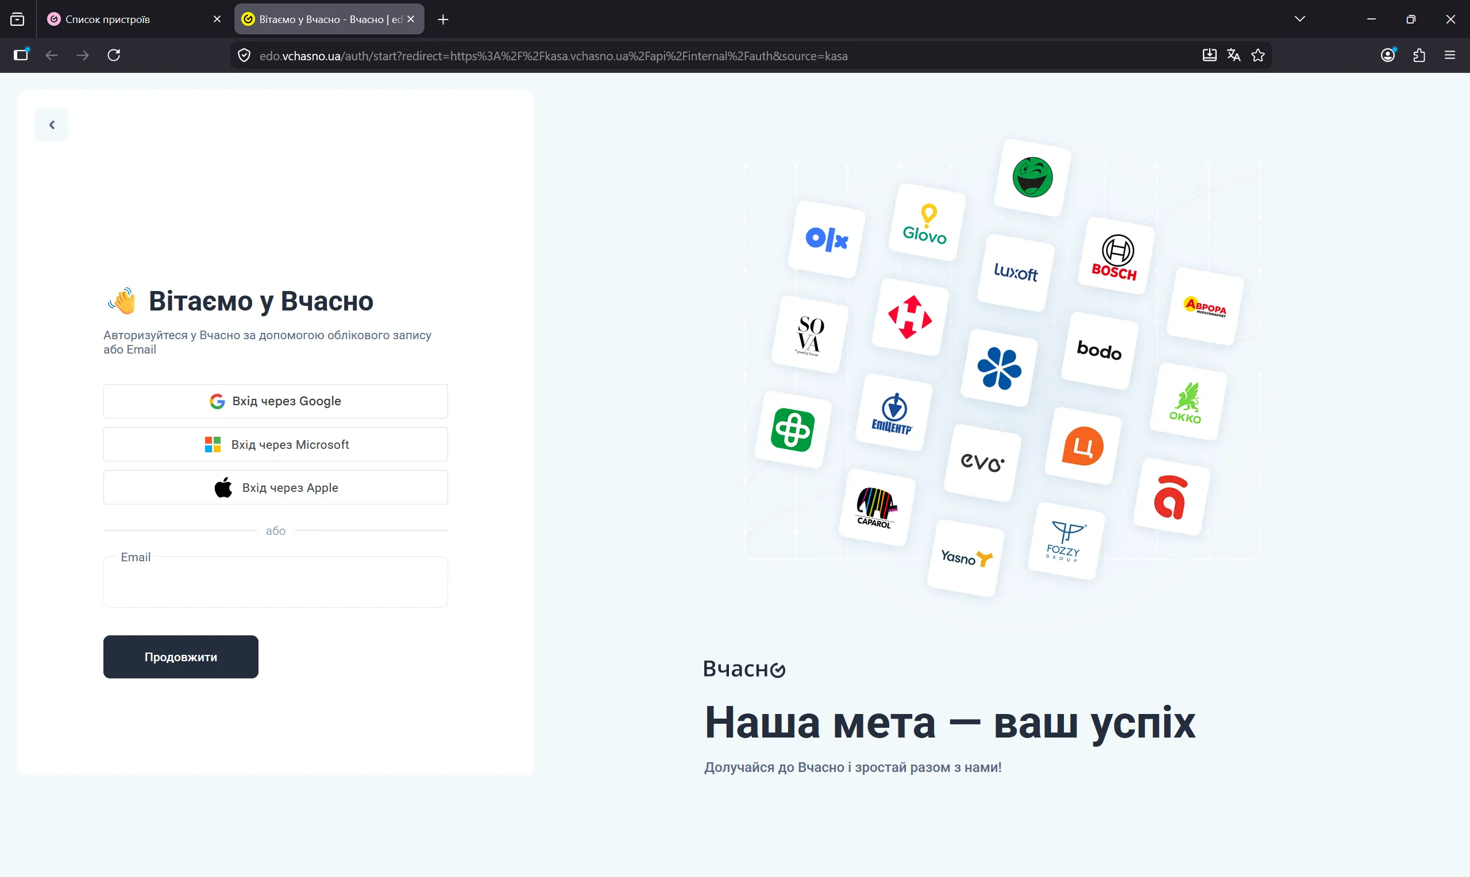Click the Glovo logo tile
This screenshot has width=1470, height=877.
coord(927,222)
